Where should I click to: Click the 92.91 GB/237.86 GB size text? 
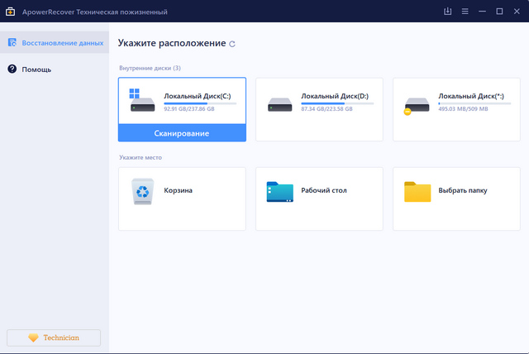[x=189, y=108]
